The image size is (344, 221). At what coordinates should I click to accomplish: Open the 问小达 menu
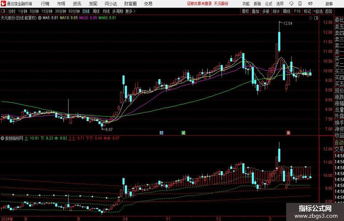(x=111, y=4)
